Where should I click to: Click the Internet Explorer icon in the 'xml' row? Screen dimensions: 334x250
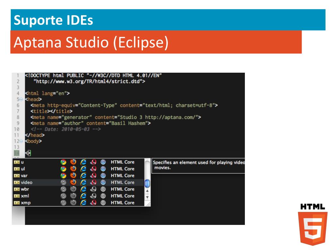pyautogui.click(x=83, y=196)
